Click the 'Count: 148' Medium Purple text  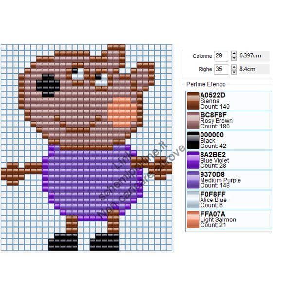[215, 185]
